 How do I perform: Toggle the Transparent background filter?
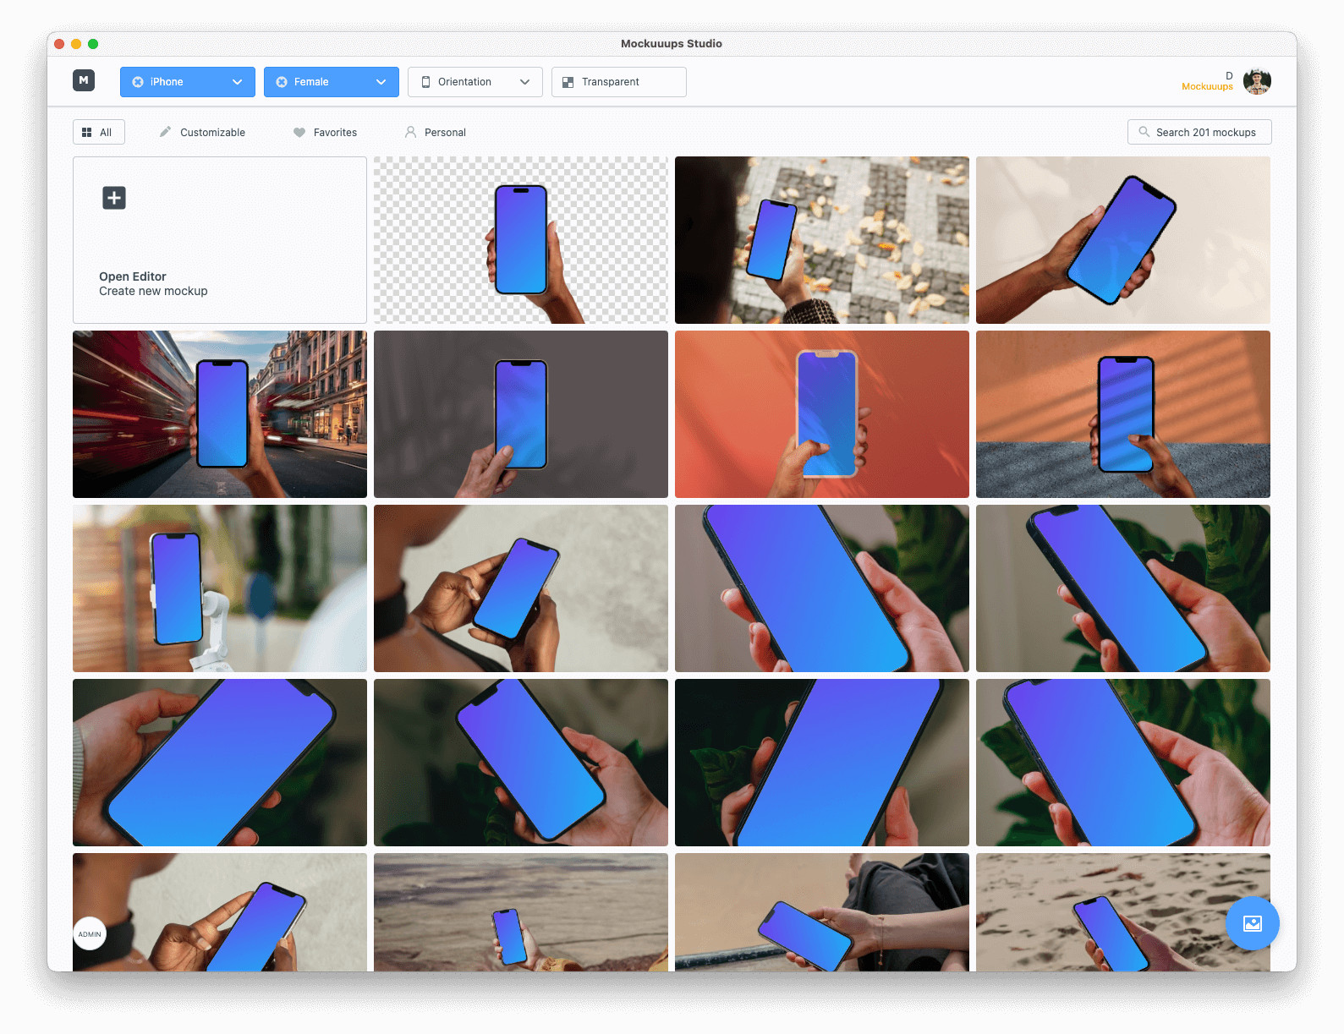point(619,82)
